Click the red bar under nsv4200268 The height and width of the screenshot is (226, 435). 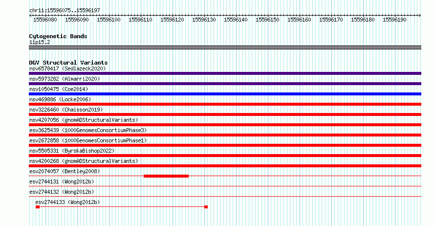click(x=225, y=166)
